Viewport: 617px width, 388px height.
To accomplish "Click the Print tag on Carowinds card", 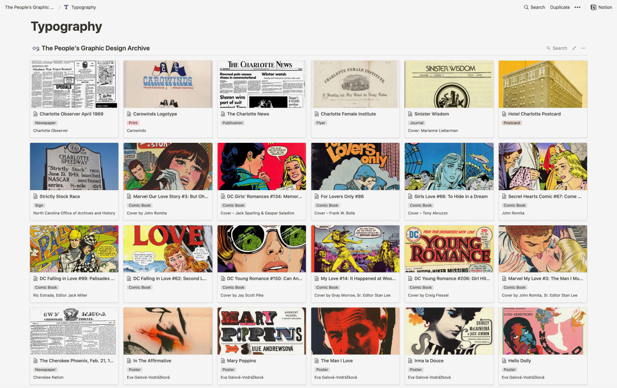I will [133, 123].
